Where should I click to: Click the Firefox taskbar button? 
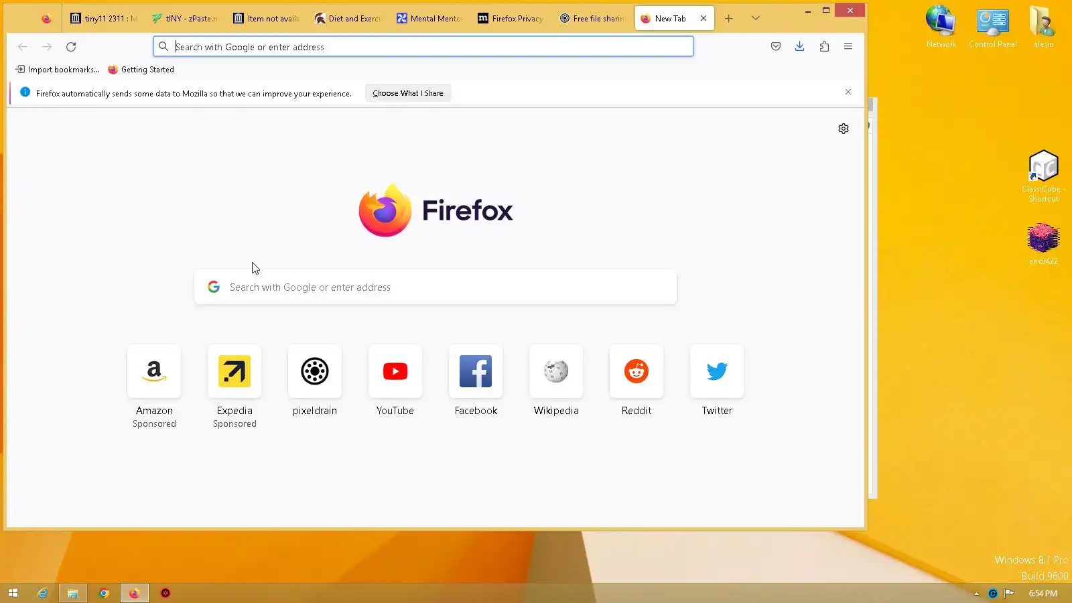pos(135,593)
